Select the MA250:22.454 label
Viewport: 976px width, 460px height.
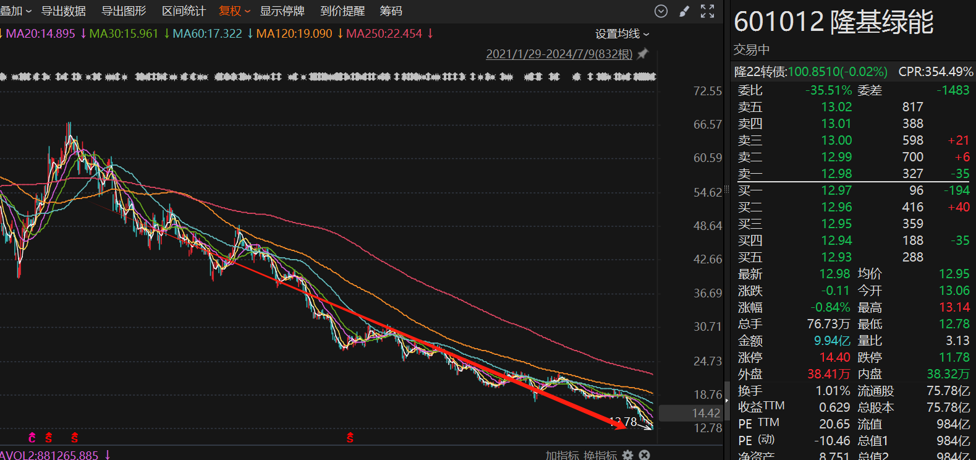384,33
